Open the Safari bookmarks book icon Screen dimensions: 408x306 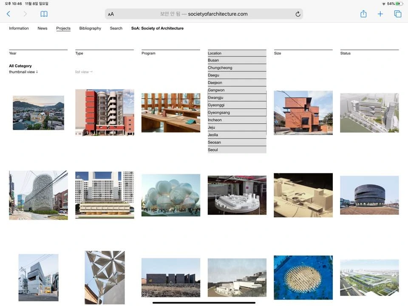(44, 14)
